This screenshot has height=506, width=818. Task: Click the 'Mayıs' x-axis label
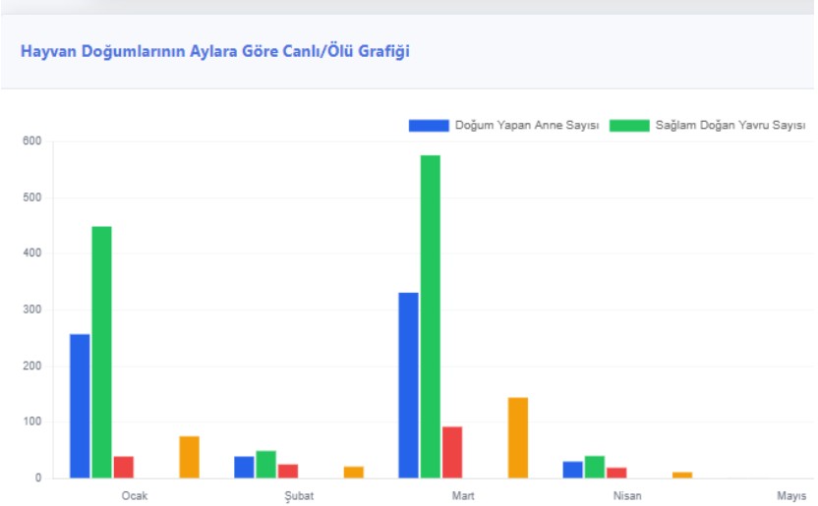(791, 496)
